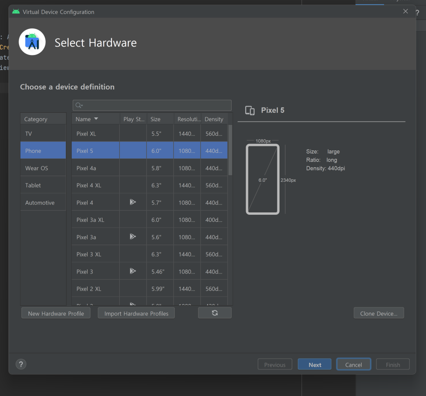Click the 5.6" size cell

pos(160,237)
